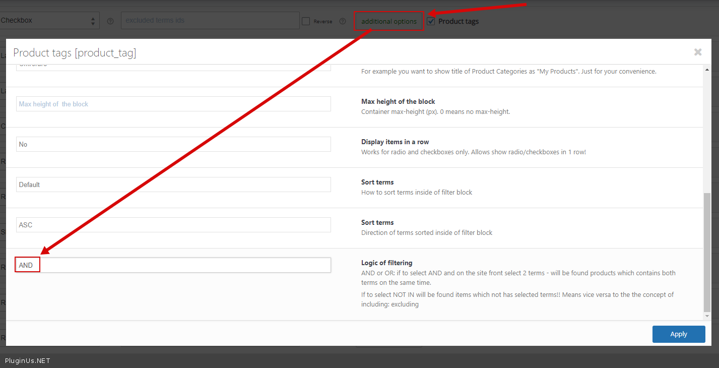Open the Display items in a row dropdown
This screenshot has height=368, width=719.
(173, 144)
